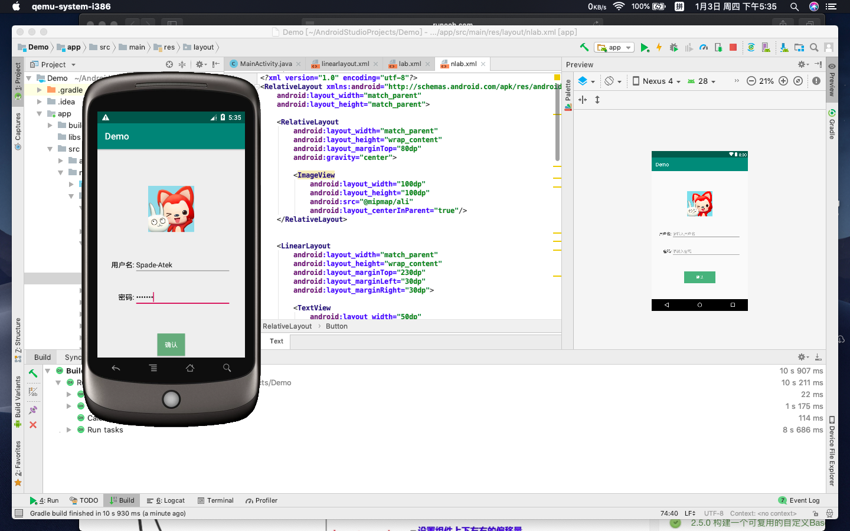Click the Apply Changes lightning bolt icon

click(659, 47)
